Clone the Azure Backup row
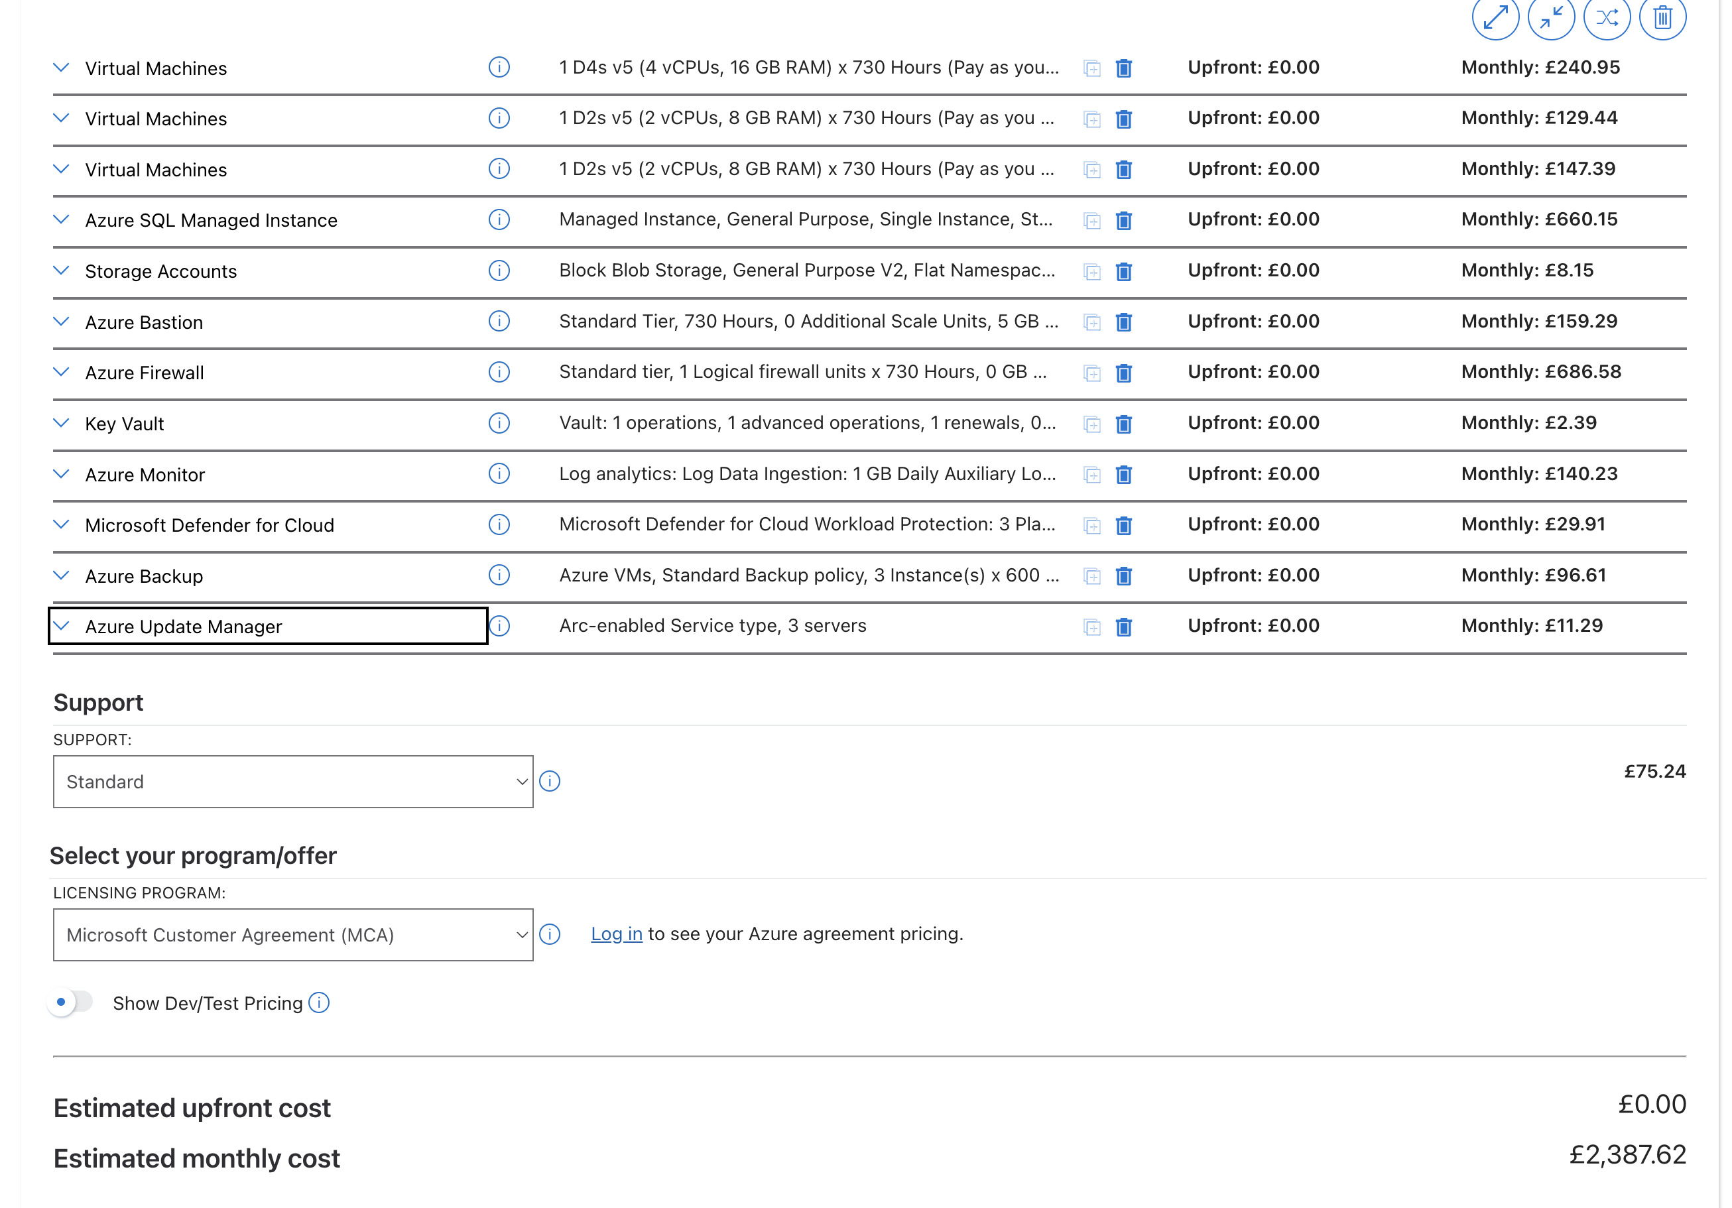Viewport: 1732px width, 1208px height. pos(1091,577)
